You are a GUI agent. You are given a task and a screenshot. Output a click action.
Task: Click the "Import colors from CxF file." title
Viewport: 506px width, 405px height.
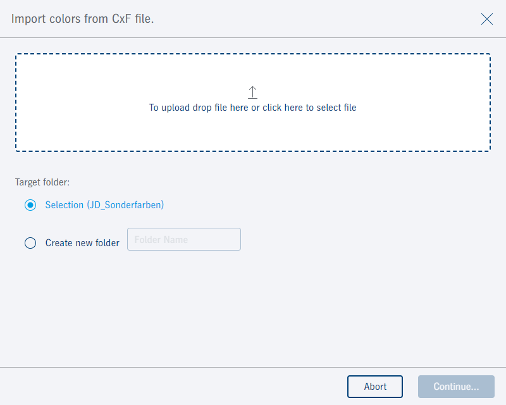click(x=83, y=19)
